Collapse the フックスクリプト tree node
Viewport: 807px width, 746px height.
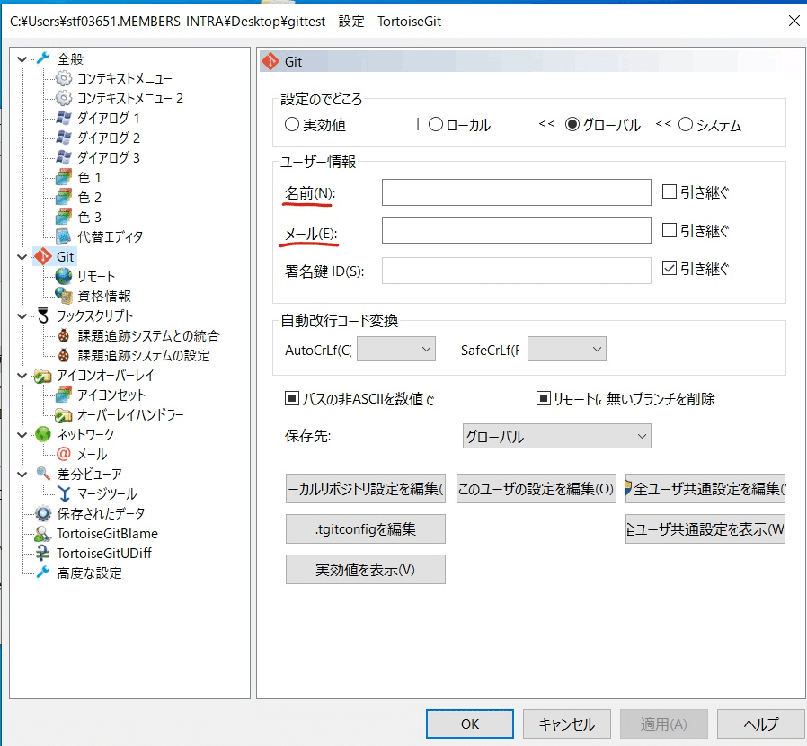pyautogui.click(x=22, y=315)
